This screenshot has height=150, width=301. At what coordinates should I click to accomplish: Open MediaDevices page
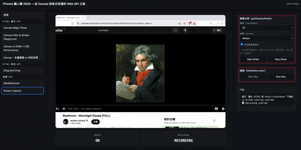[22, 83]
